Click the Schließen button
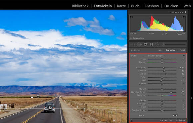Image resolution: width=193 pixels, height=123 pixels. click(180, 120)
